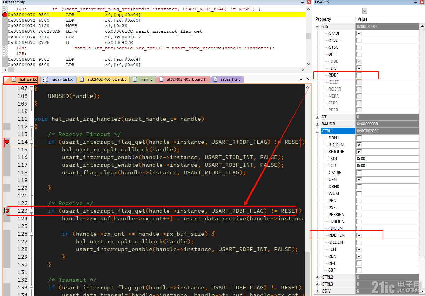The width and height of the screenshot is (425, 296).
Task: Check the TDBEIEN checkbox
Action: click(x=359, y=221)
